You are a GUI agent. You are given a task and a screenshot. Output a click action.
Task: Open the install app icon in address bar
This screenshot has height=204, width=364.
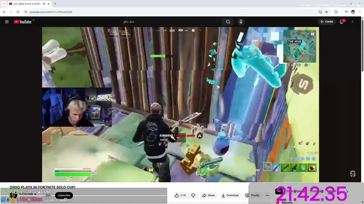point(320,12)
